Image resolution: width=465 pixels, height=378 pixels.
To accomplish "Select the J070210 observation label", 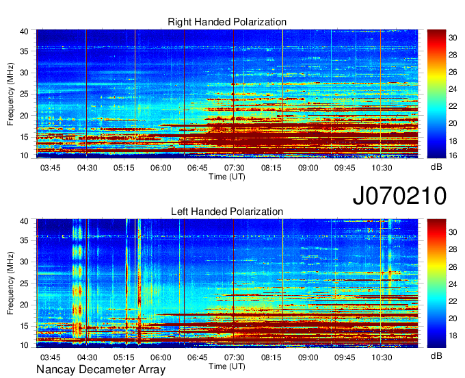I will 399,195.
